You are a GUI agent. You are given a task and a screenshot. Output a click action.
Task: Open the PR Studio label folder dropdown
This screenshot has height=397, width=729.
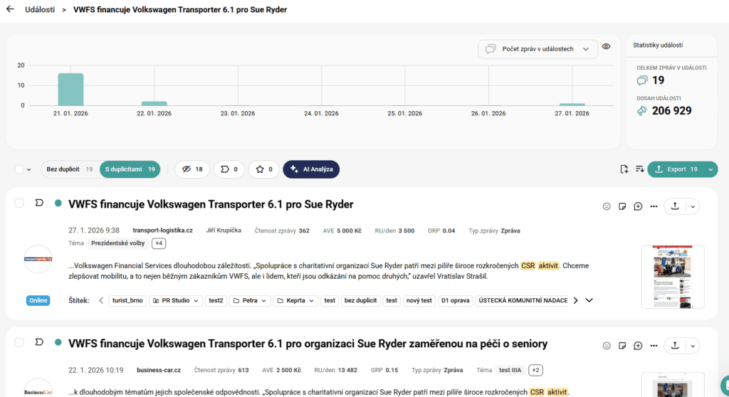point(175,300)
